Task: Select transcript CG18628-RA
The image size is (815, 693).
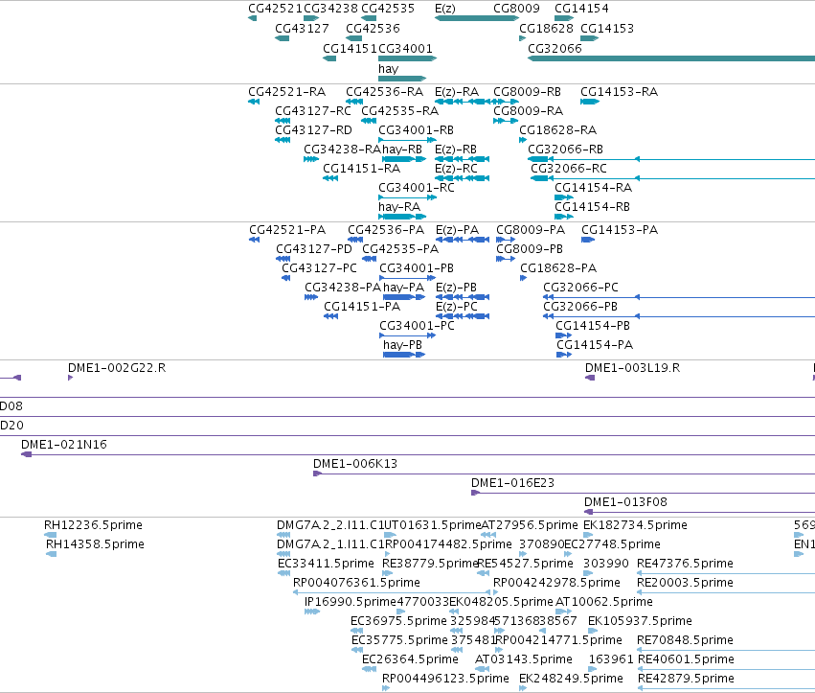Action: click(557, 130)
